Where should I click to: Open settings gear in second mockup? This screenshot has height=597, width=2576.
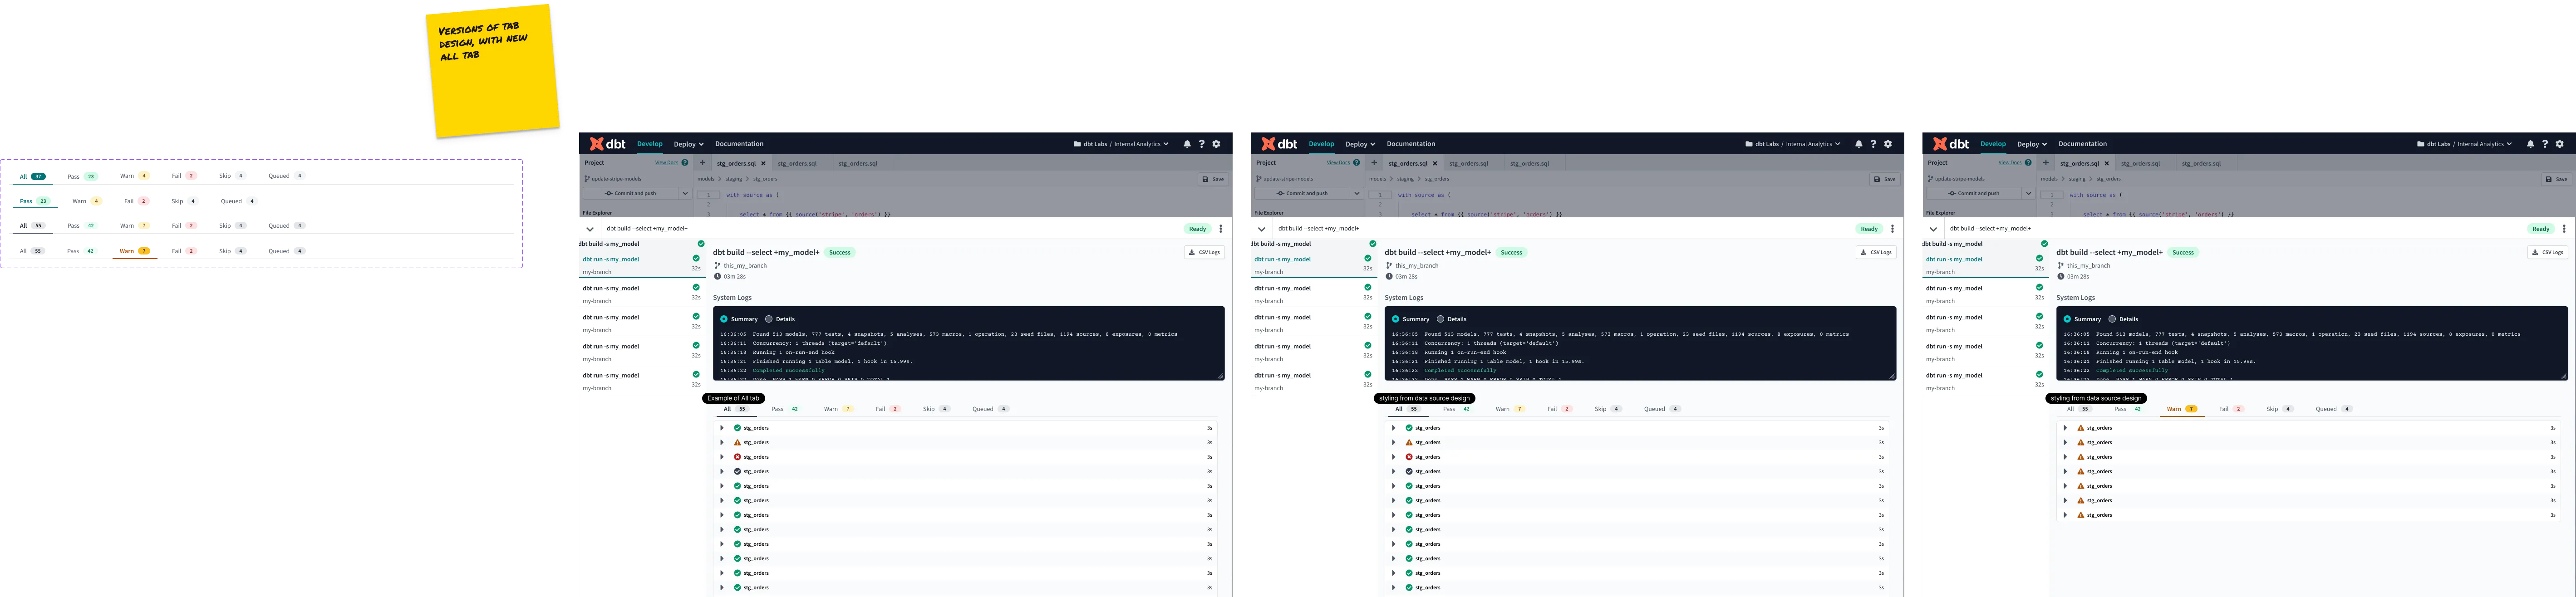pyautogui.click(x=1889, y=144)
